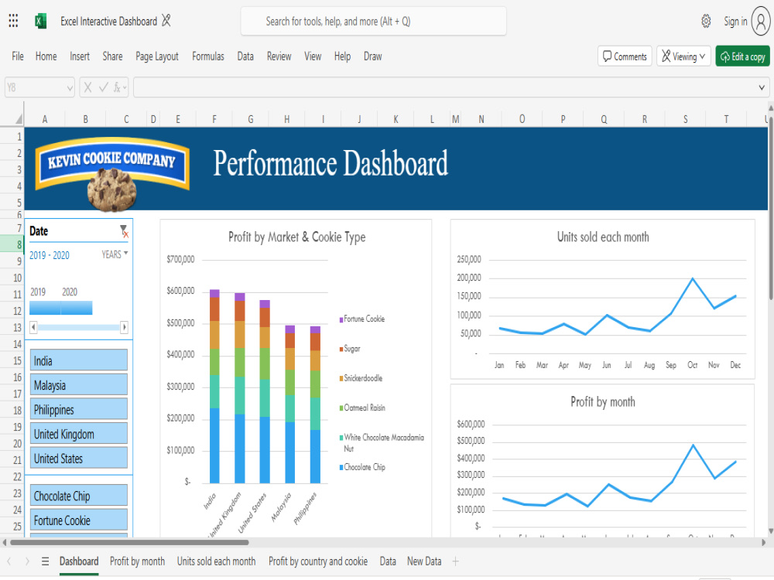Select the 2020 timeline period bar
This screenshot has width=774, height=580.
(x=77, y=308)
